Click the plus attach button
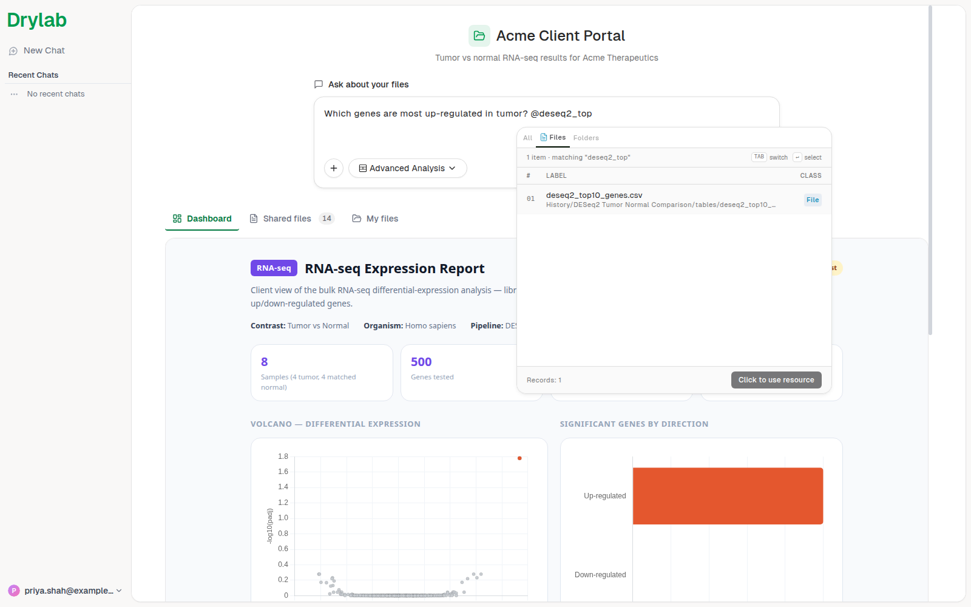Screen dimensions: 971x607 click(334, 168)
